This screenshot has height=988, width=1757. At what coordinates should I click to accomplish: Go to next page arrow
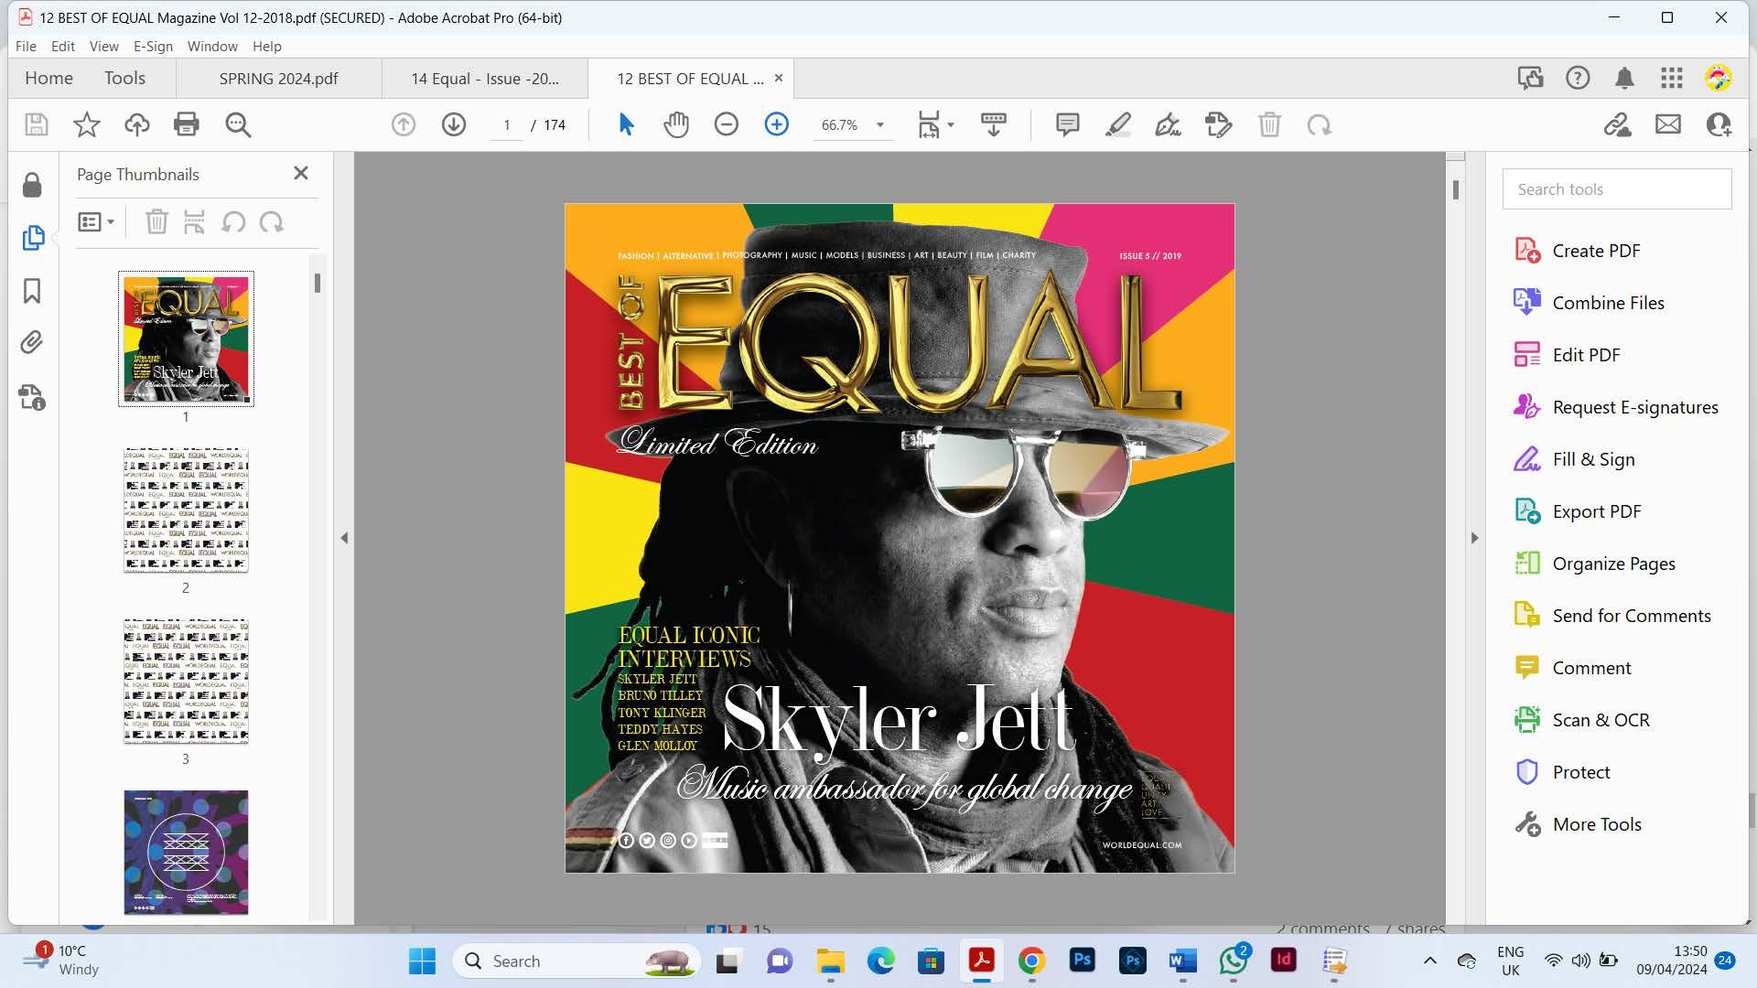pyautogui.click(x=454, y=124)
